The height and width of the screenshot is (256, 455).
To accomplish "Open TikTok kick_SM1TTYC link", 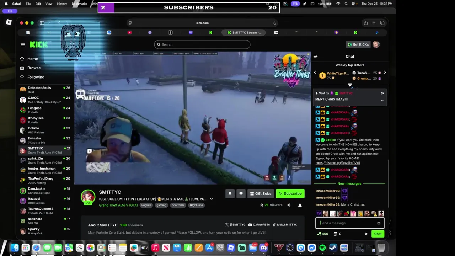I will pyautogui.click(x=285, y=225).
